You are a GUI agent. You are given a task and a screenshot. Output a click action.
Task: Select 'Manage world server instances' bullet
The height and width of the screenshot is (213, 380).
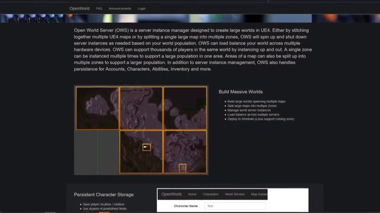pyautogui.click(x=249, y=110)
